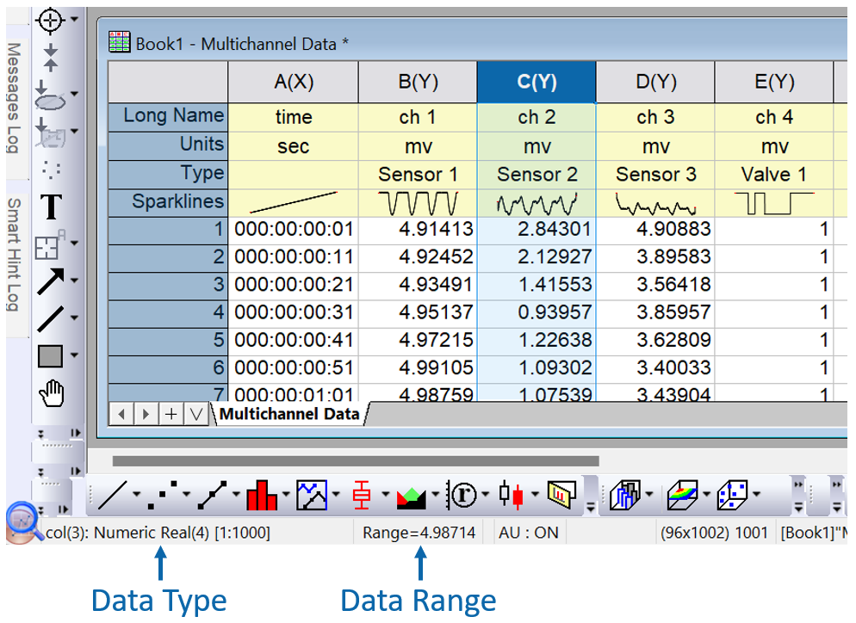
Task: Click the add new sheet plus button
Action: 171,414
